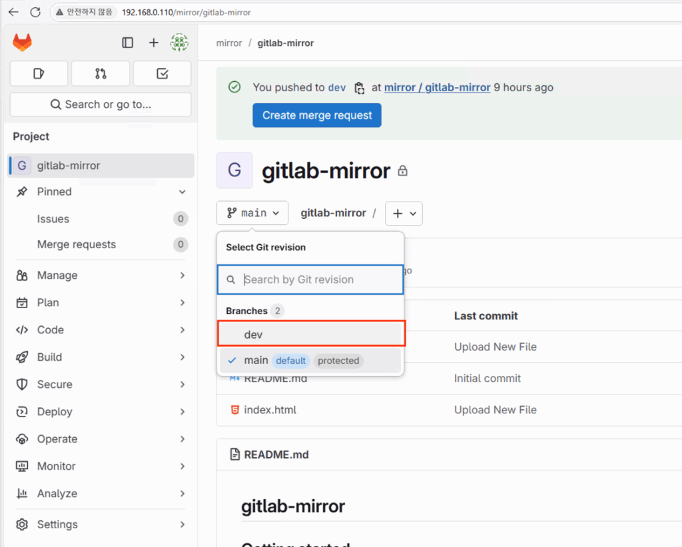
Task: Select gitlab-mirror project in sidebar
Action: click(101, 166)
